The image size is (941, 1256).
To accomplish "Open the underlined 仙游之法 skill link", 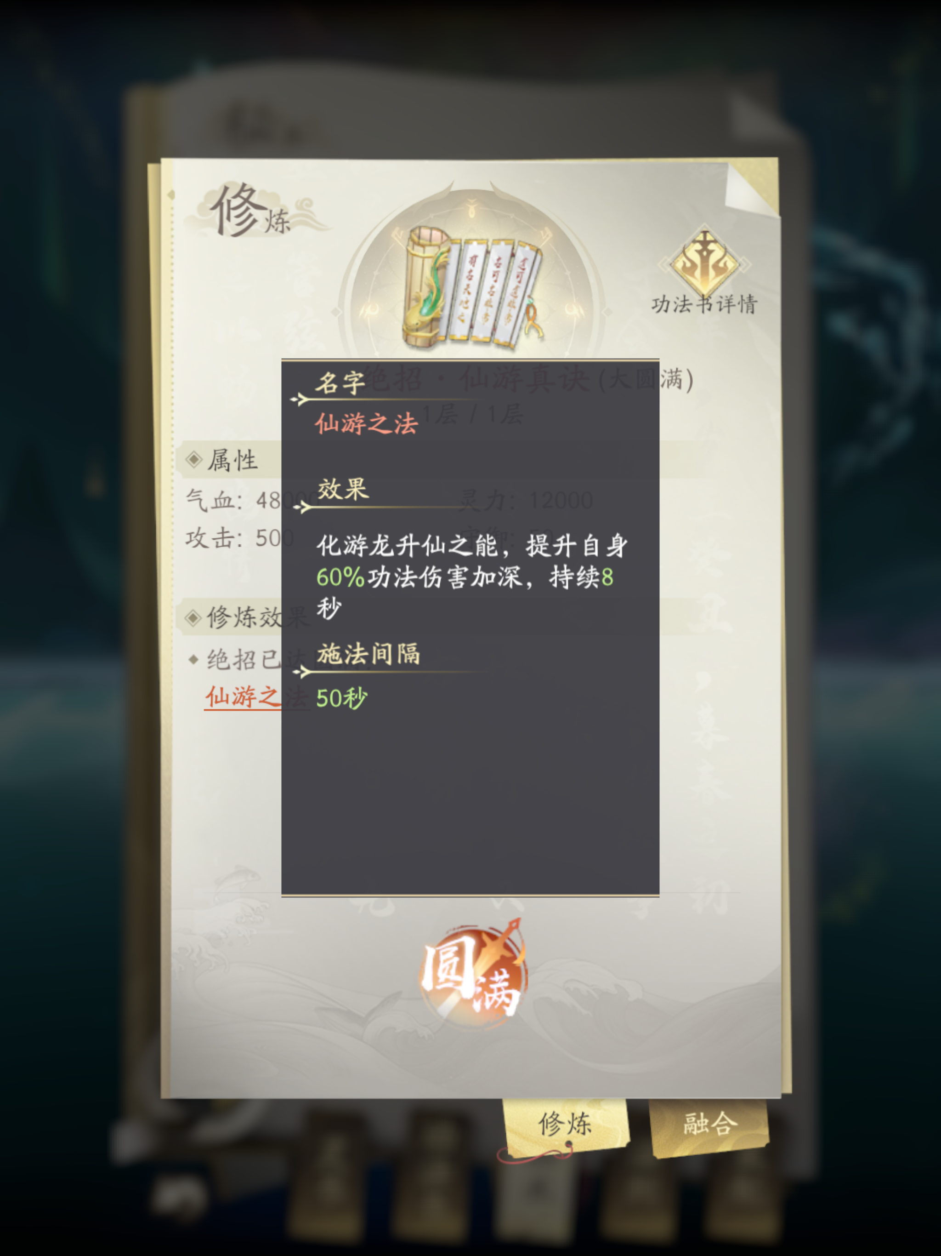I will pos(243,696).
